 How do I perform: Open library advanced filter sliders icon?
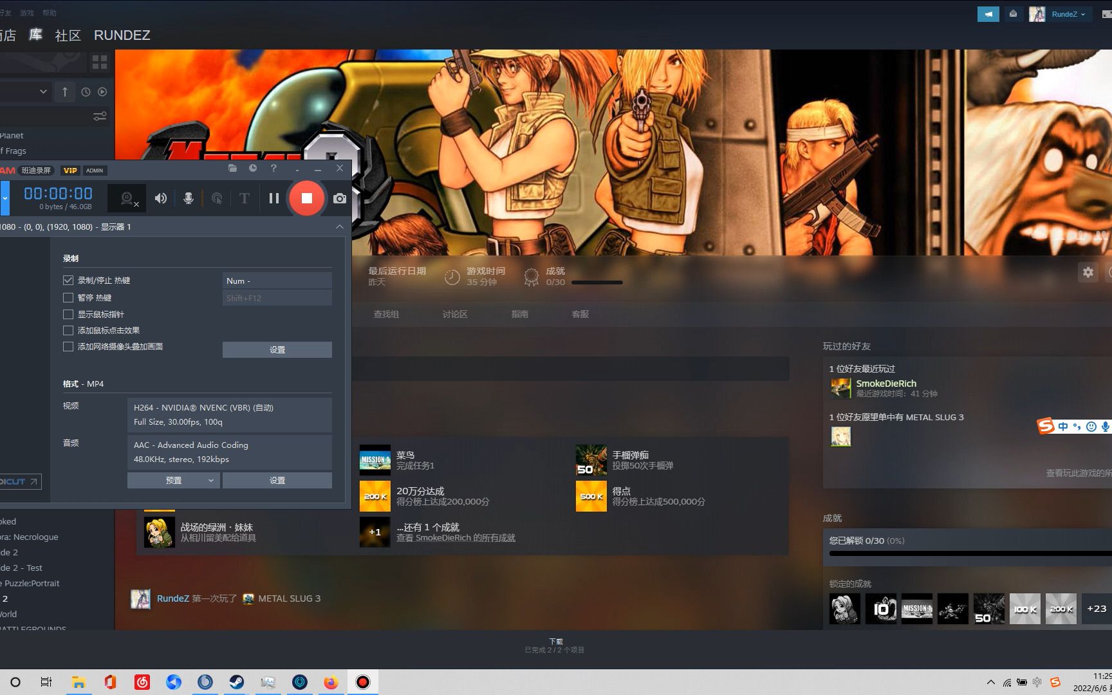pyautogui.click(x=100, y=116)
